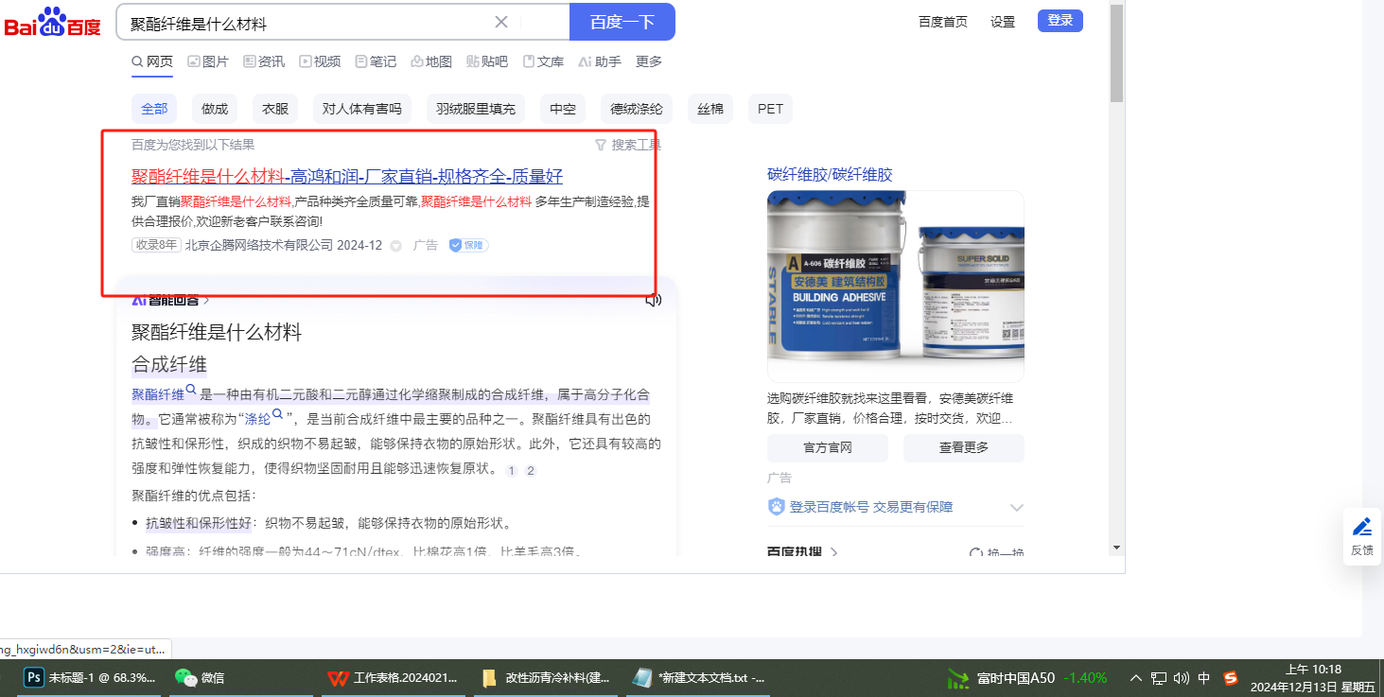1384x697 pixels.
Task: Expand the 百度热搜 section arrow
Action: click(833, 552)
